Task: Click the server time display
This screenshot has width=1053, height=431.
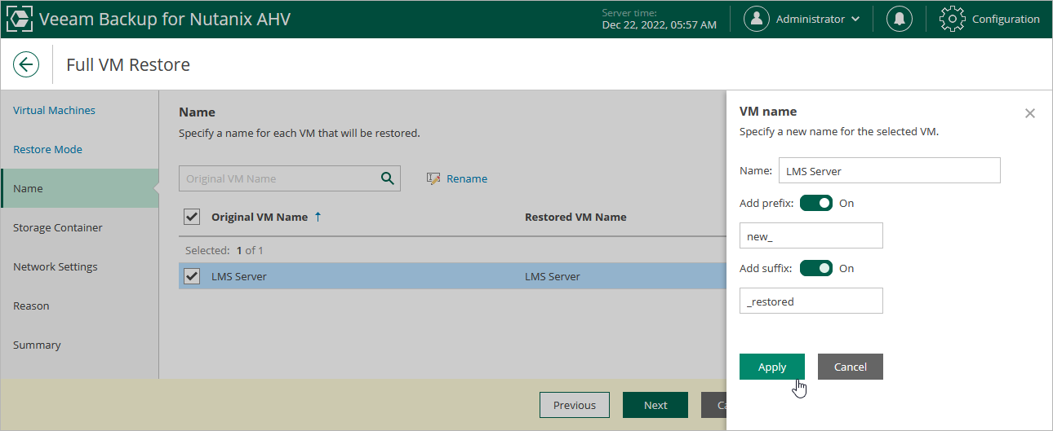Action: (x=659, y=19)
